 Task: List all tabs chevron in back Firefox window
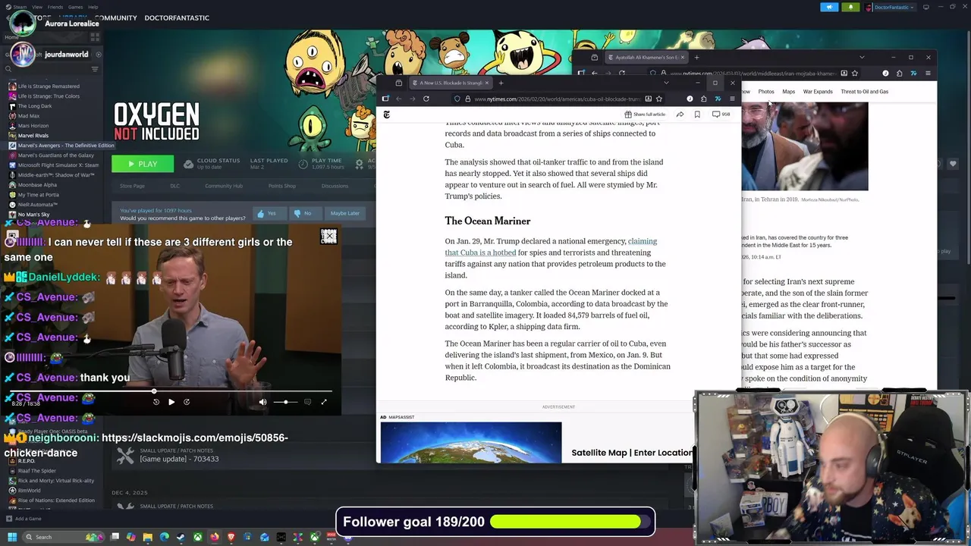pos(862,58)
